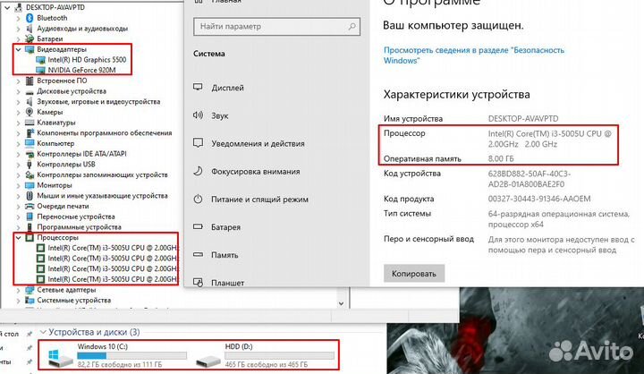The height and width of the screenshot is (374, 644).
Task: Expand the Системные устройства node
Action: [x=18, y=301]
